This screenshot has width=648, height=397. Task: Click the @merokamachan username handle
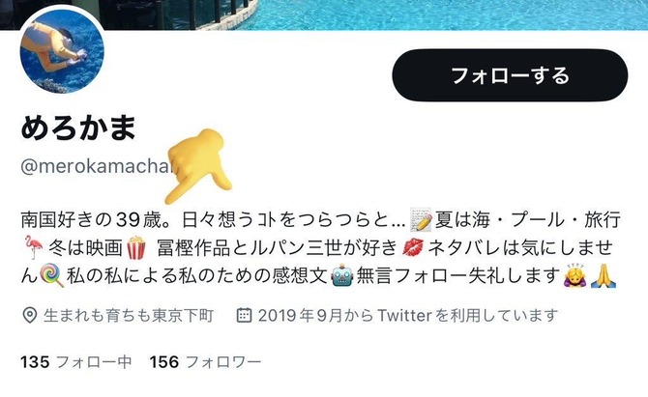97,166
